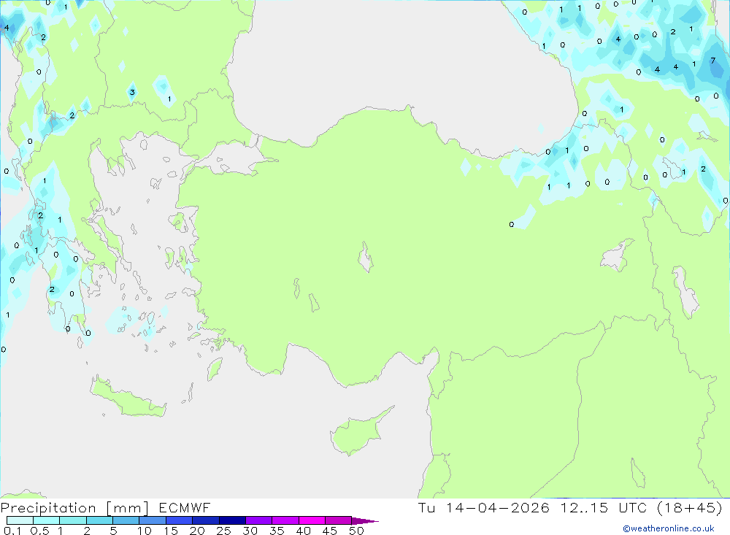Click the magenta swatch between 40 and 45
730x535 pixels.
312,520
